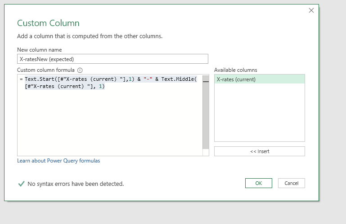The height and width of the screenshot is (224, 346).
Task: Click Text.Middle in the formula
Action: (x=177, y=79)
